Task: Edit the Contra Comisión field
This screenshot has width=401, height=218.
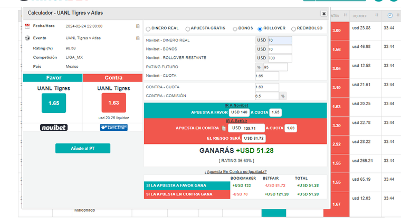Action: click(267, 96)
